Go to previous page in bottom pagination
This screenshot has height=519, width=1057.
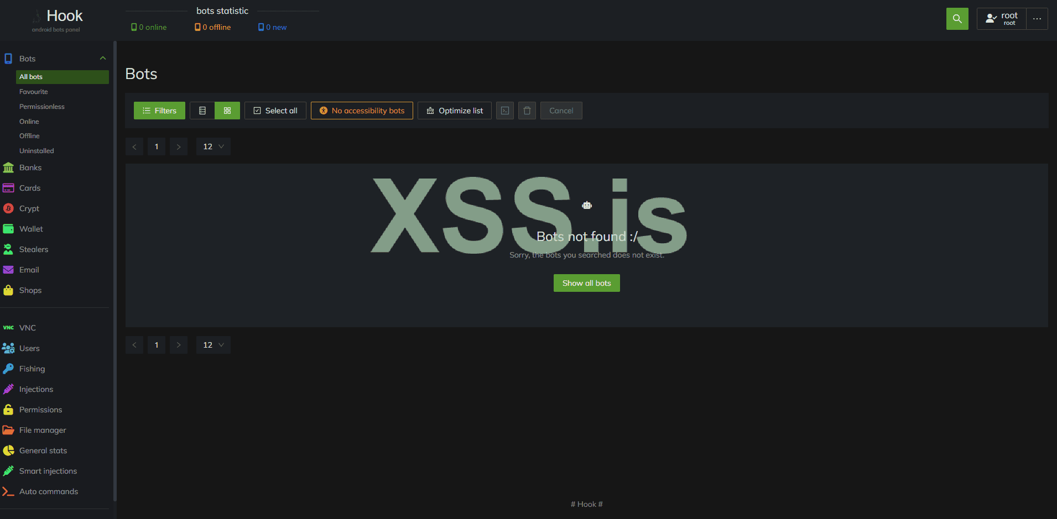point(134,345)
